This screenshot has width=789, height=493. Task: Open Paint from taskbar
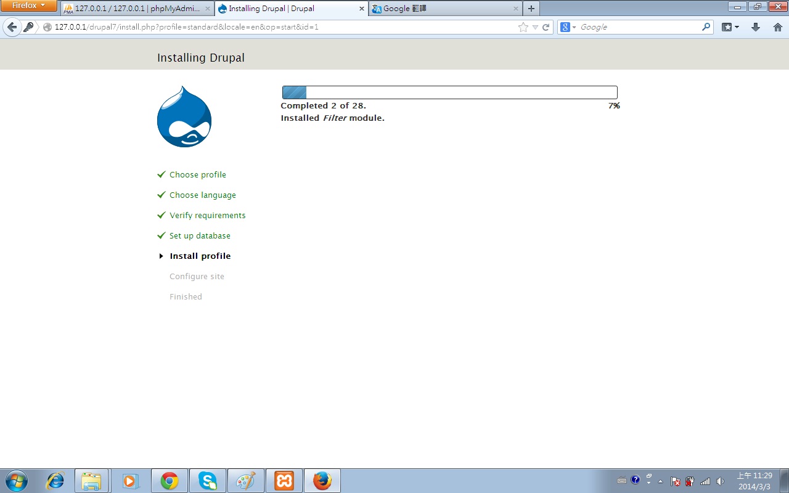coord(246,481)
